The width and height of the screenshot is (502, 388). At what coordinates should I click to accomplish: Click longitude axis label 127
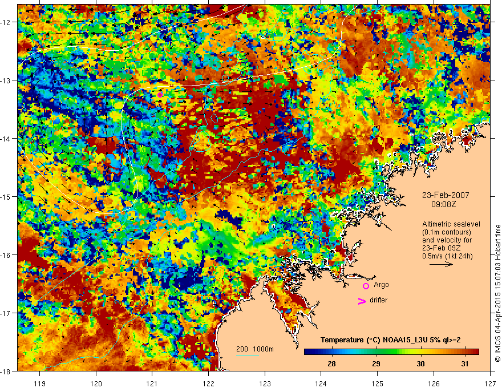(490, 383)
